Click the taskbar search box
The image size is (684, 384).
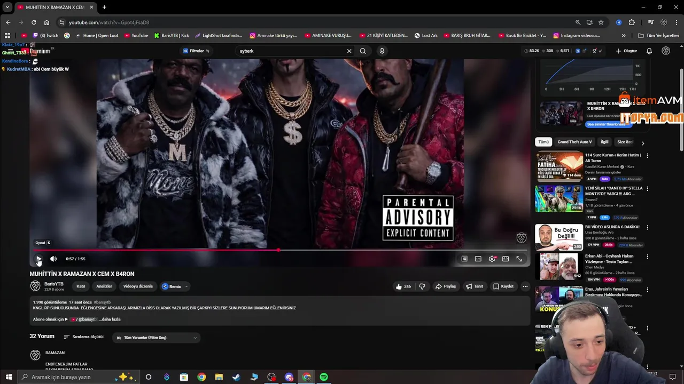[x=79, y=377]
